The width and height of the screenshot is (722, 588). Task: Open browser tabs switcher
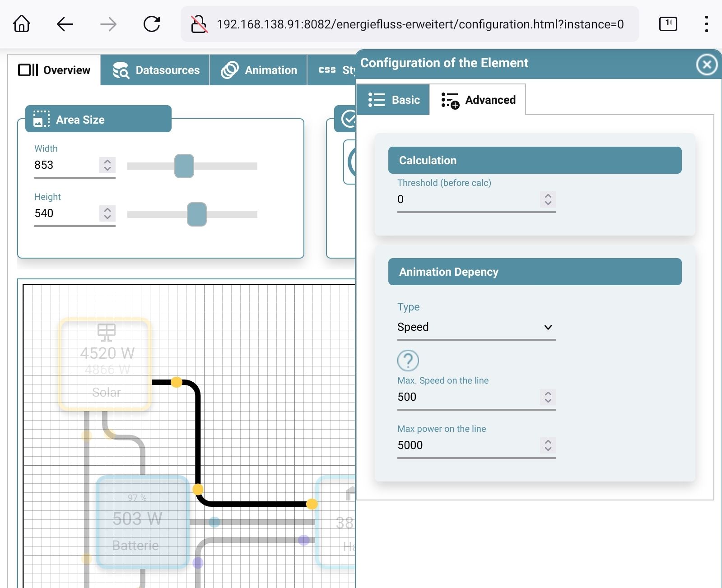point(668,23)
